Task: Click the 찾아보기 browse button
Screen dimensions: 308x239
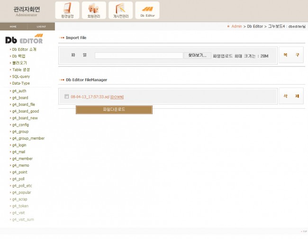Action: tap(197, 56)
